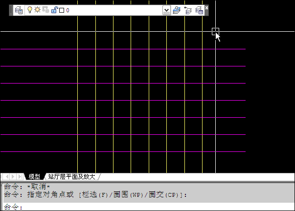
Task: Switch to the 模型 tab
Action: 34,176
